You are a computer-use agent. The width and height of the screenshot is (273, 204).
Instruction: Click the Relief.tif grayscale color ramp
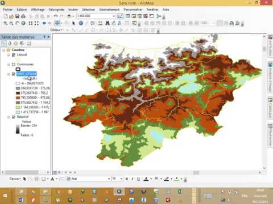tap(18, 129)
